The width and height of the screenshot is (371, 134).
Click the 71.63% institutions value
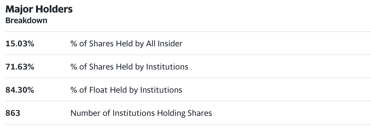pyautogui.click(x=20, y=67)
